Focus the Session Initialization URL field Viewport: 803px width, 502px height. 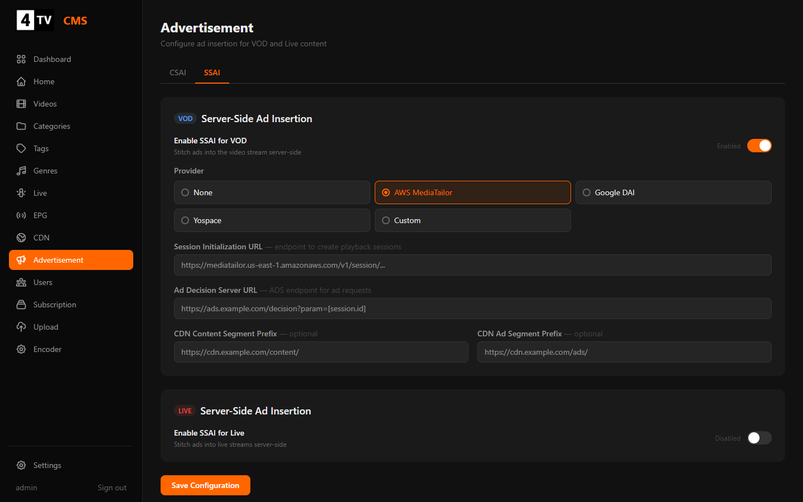(473, 265)
